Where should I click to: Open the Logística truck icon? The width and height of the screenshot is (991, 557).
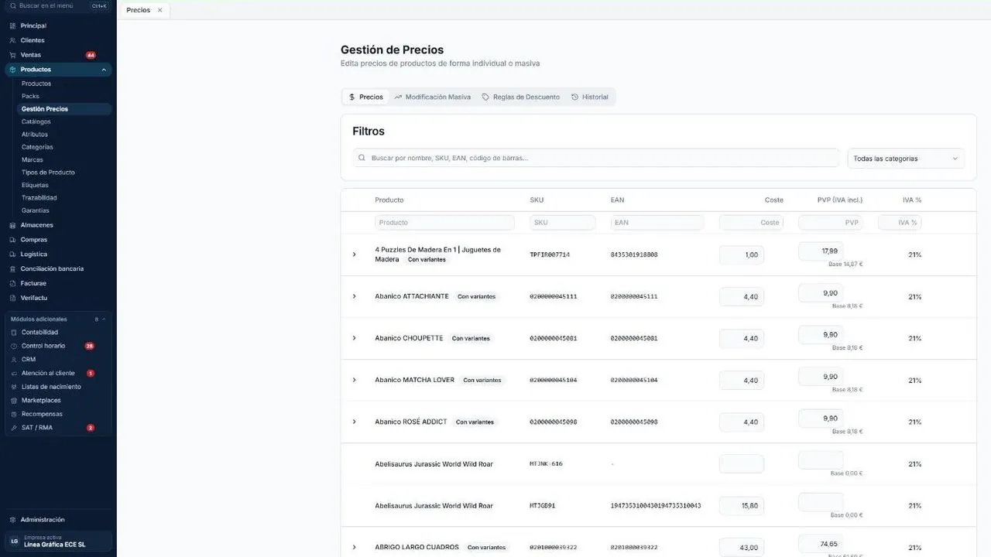coord(12,255)
